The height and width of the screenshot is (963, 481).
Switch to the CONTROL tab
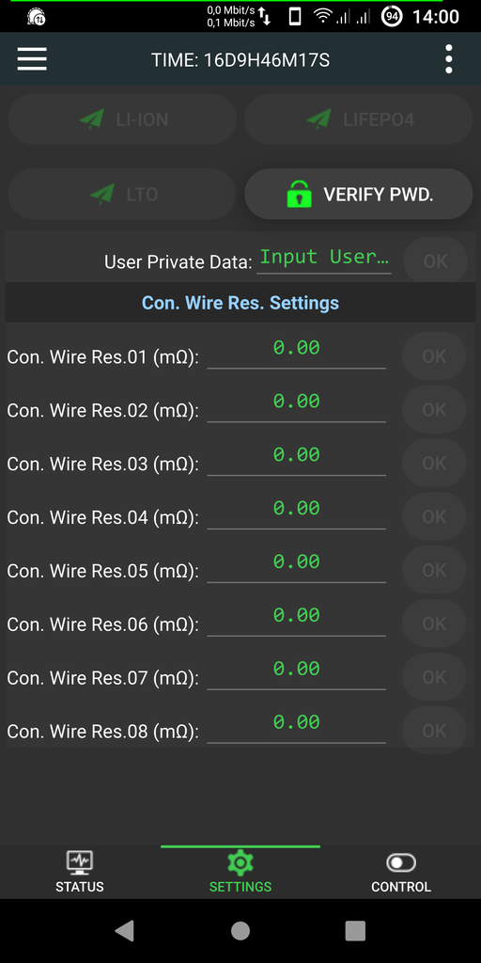401,872
